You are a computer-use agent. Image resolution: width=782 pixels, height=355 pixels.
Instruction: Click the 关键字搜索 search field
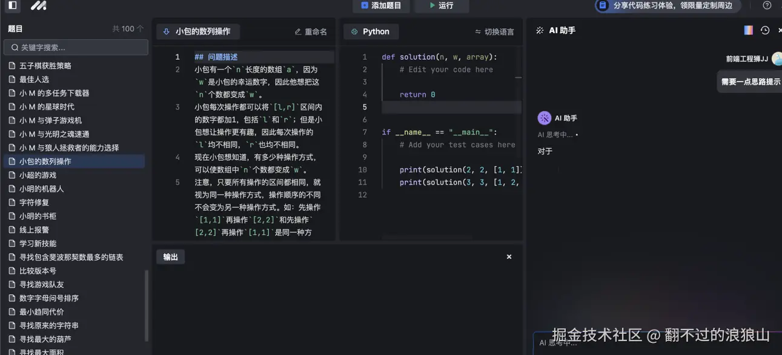75,47
